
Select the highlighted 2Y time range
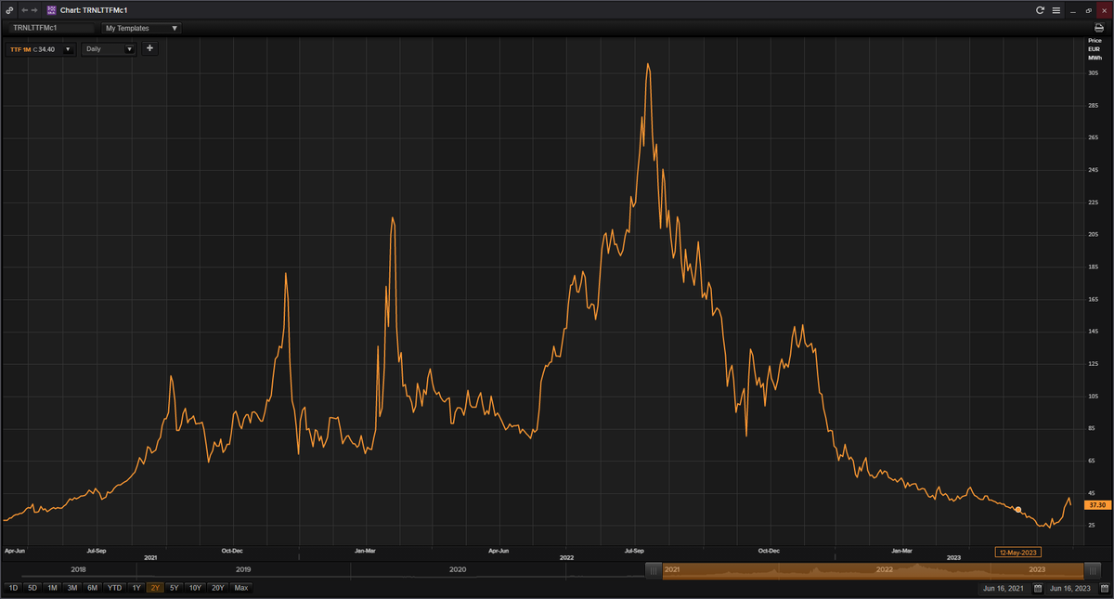pyautogui.click(x=155, y=588)
